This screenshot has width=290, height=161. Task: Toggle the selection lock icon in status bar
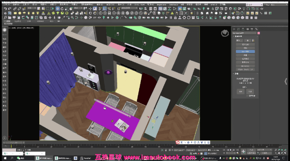coord(166,150)
